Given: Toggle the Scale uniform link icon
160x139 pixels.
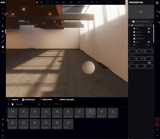Looking at the screenshot, I should tap(149, 62).
